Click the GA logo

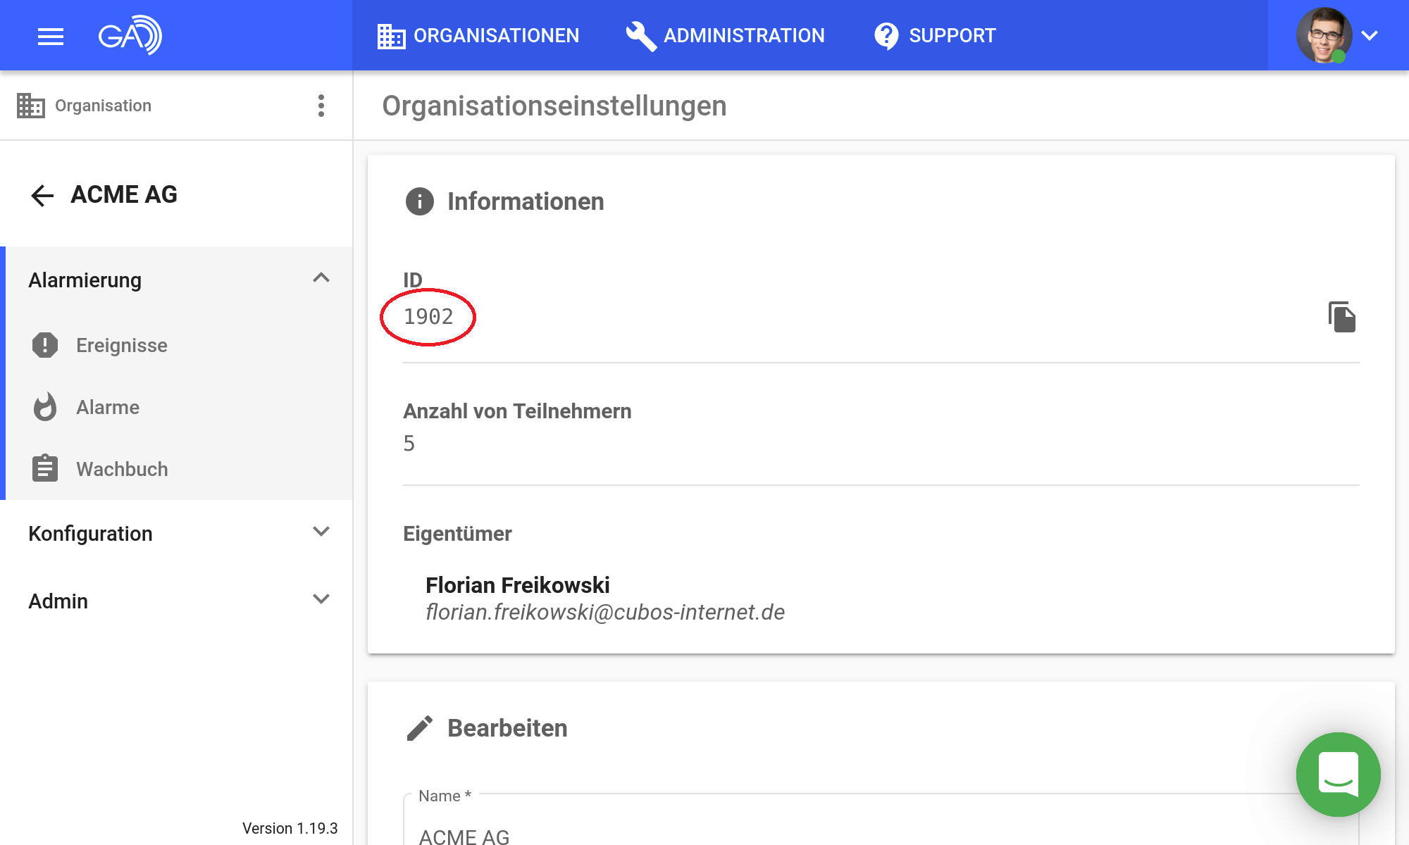[x=130, y=35]
